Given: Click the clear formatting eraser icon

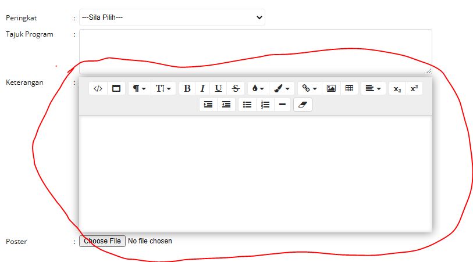Looking at the screenshot, I should pyautogui.click(x=303, y=105).
